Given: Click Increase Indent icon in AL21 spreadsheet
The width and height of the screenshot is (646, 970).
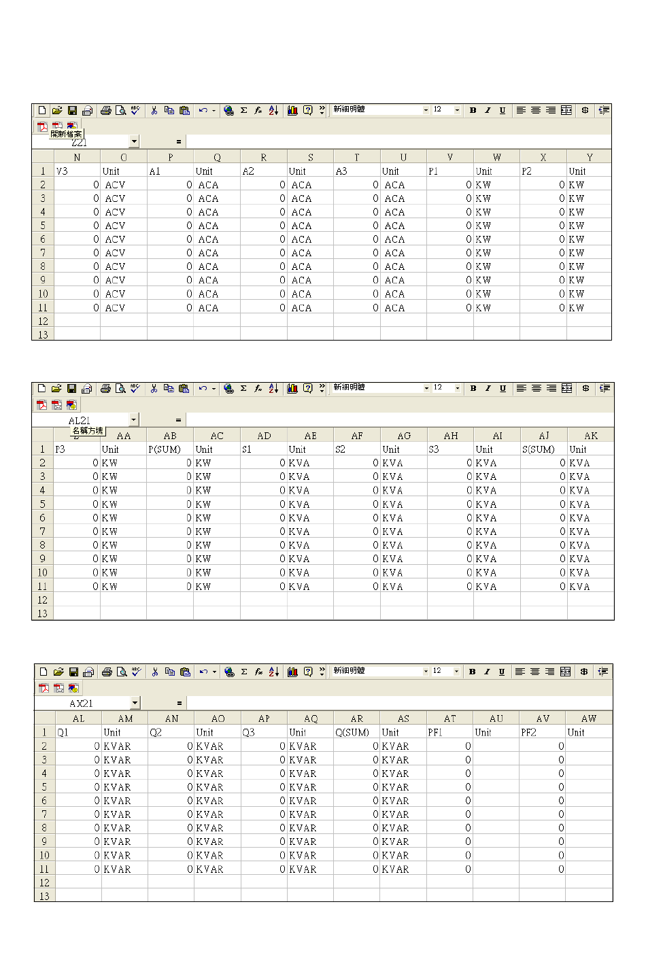Looking at the screenshot, I should click(x=605, y=388).
